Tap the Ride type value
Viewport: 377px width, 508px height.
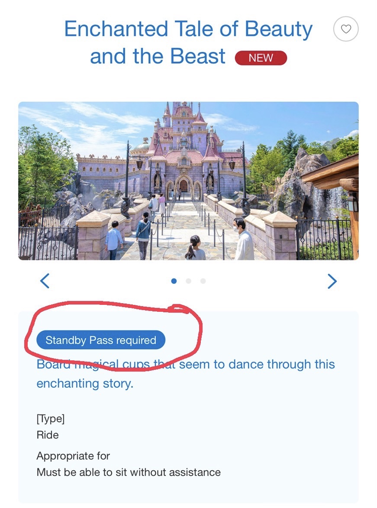[48, 435]
